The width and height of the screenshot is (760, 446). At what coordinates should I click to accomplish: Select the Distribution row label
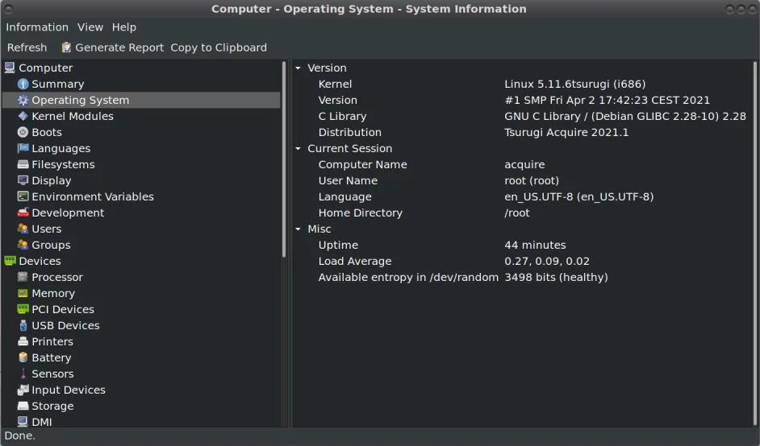[x=350, y=132]
